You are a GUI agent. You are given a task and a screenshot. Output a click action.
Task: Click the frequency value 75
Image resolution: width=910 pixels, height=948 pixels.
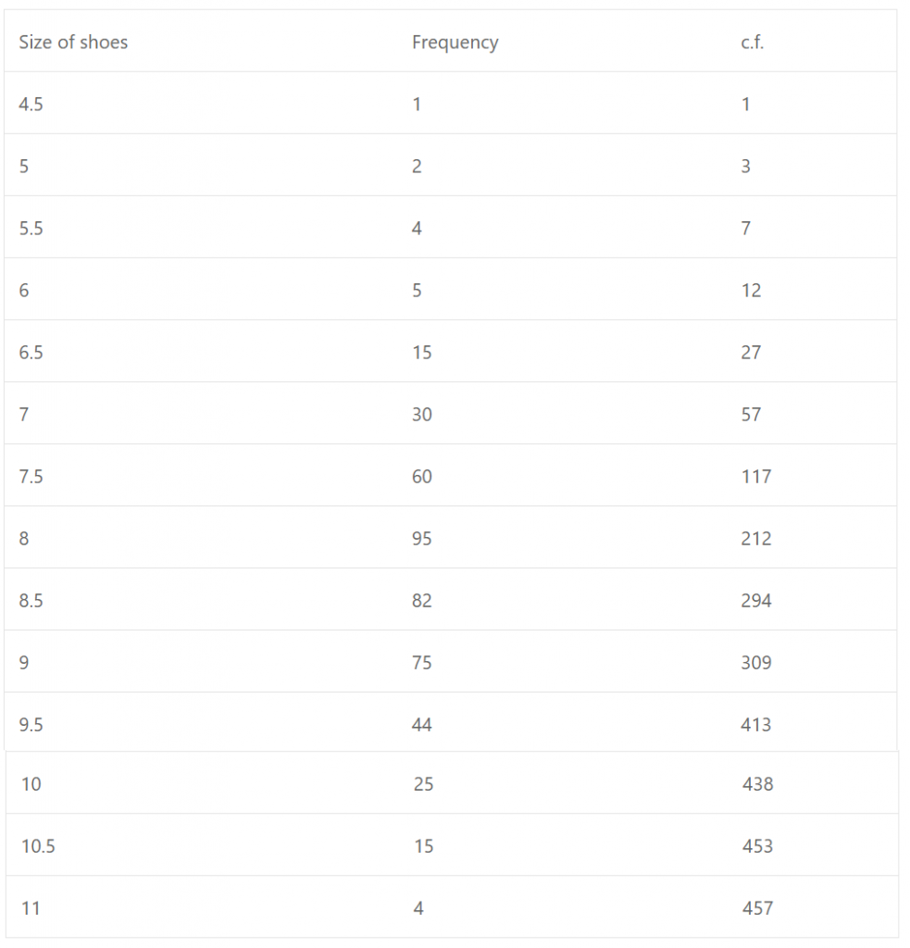pos(421,662)
